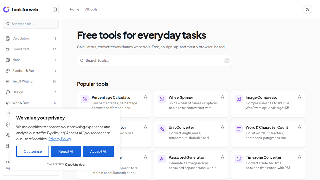Open the Word & Character Count title
Viewport: 320px width, 180px height.
coord(267,128)
